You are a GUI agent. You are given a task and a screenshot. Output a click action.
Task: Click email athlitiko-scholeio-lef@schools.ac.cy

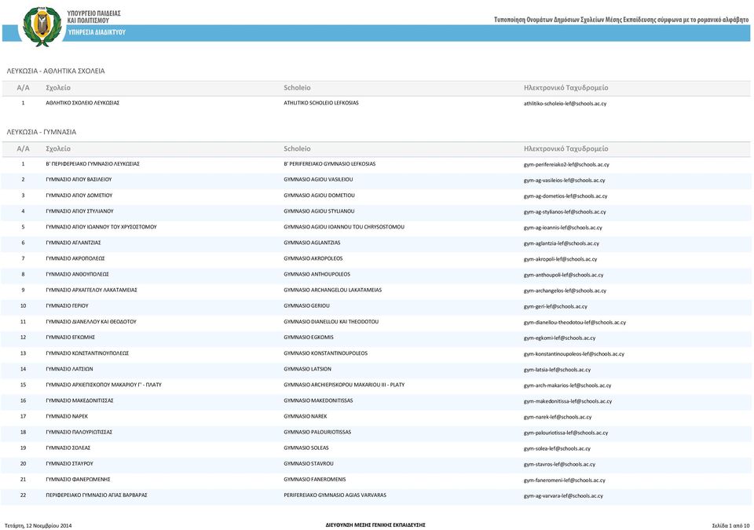pyautogui.click(x=565, y=104)
